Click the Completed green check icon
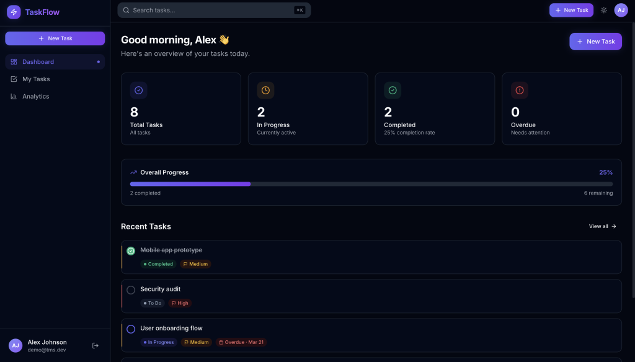This screenshot has height=362, width=635. pos(393,90)
